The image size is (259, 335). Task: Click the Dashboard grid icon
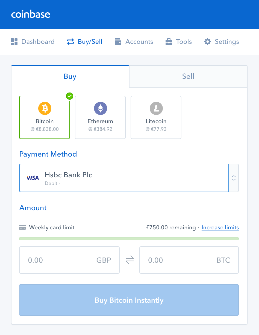pos(14,42)
